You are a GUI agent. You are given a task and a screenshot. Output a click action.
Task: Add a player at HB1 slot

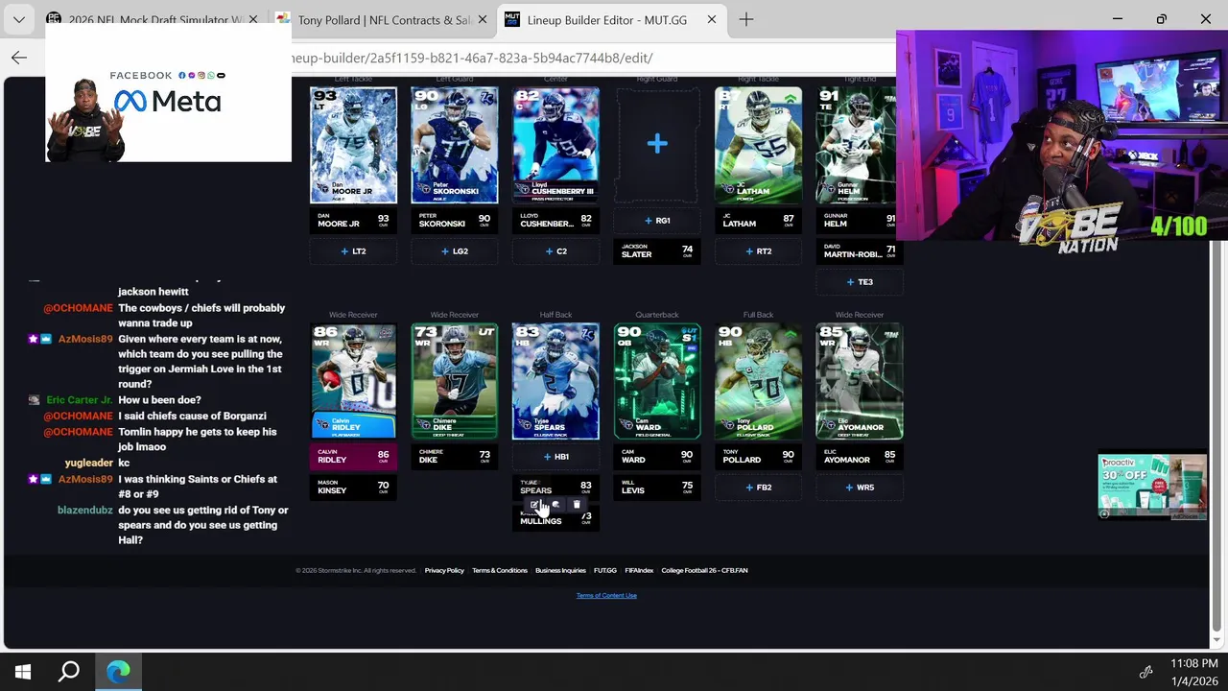[x=555, y=457]
